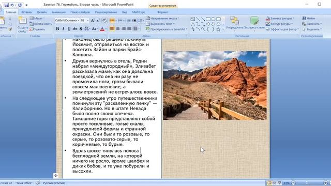Select the arrow line shape

(203, 19)
